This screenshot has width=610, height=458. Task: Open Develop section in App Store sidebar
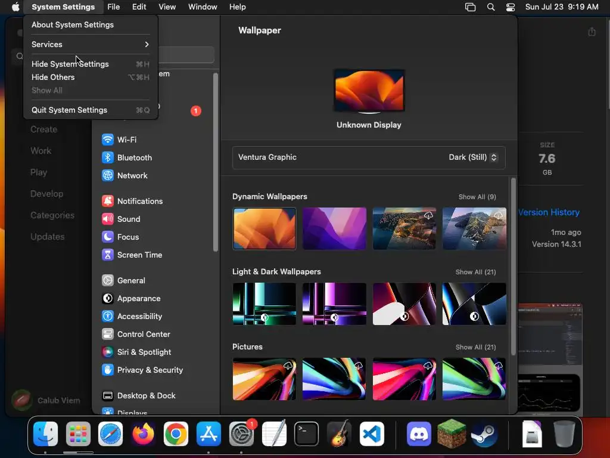pyautogui.click(x=46, y=194)
